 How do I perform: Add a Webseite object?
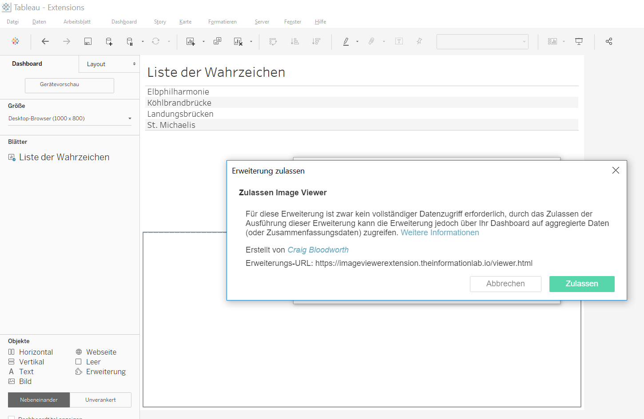[x=96, y=352]
